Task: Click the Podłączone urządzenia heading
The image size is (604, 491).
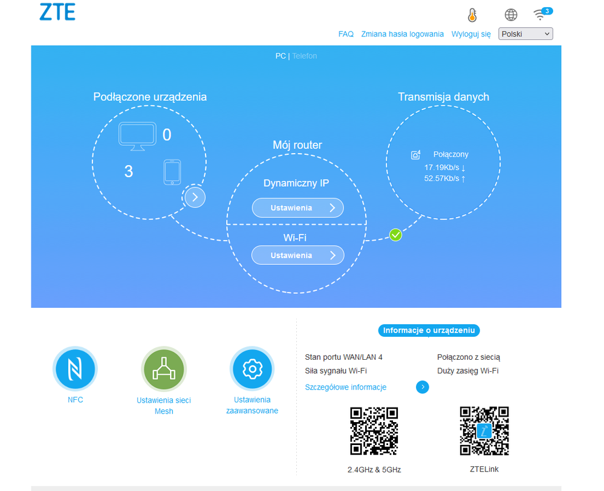Action: tap(150, 97)
